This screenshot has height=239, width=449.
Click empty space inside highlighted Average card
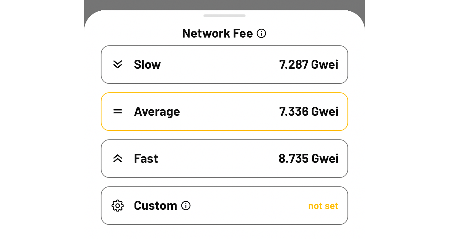[x=227, y=111]
